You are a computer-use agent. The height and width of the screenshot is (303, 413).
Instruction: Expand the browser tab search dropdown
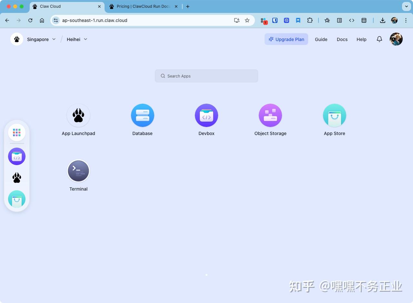(x=406, y=6)
